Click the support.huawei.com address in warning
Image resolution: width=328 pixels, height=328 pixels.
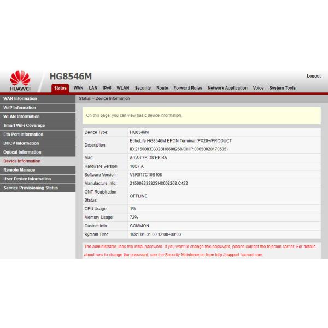[239, 255]
